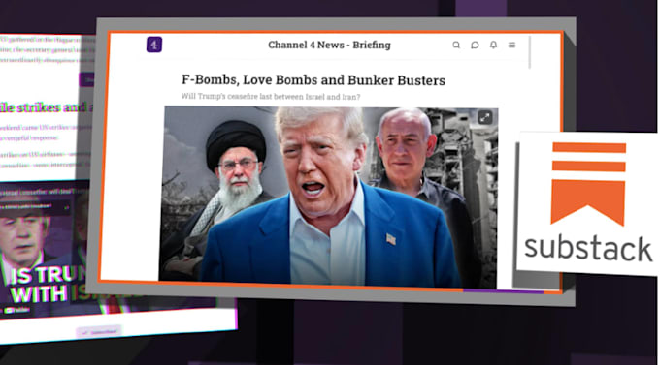Click the YouTube logo on the video thumbnail
This screenshot has height=365, width=660.
click(x=16, y=311)
